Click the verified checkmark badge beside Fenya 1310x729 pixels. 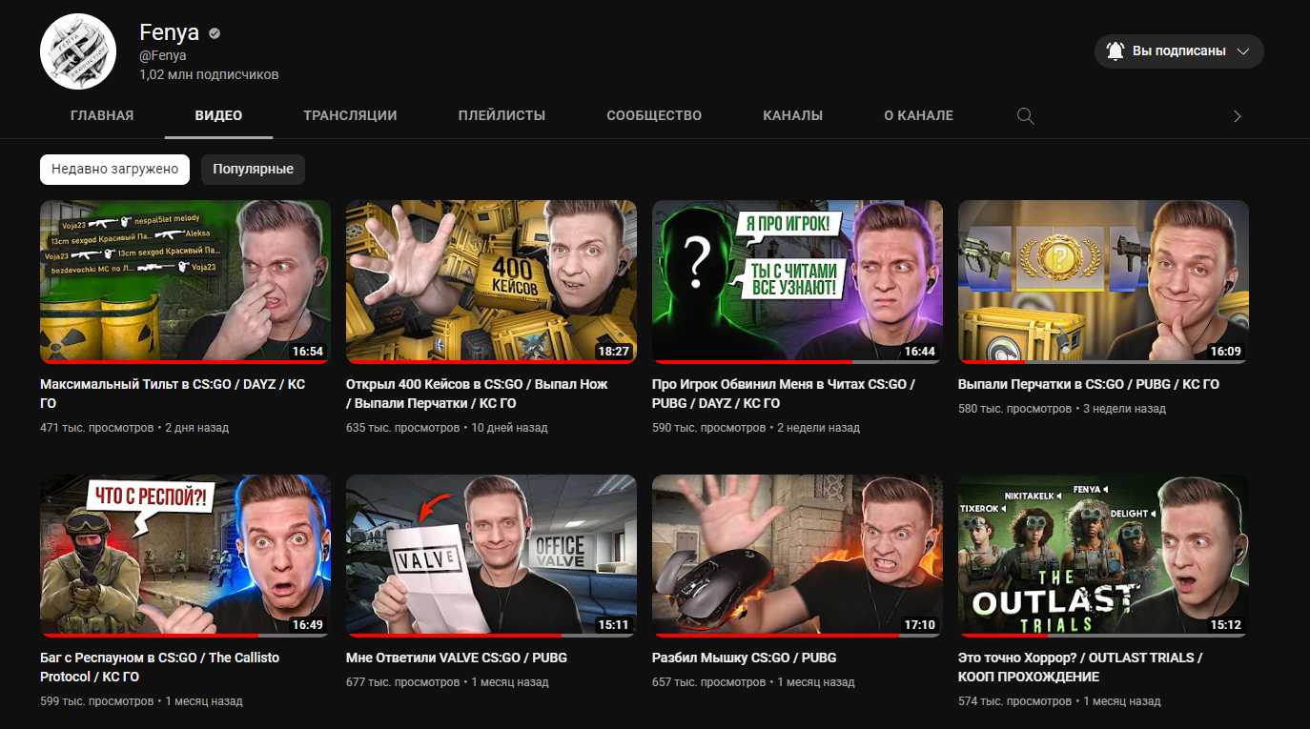point(215,33)
